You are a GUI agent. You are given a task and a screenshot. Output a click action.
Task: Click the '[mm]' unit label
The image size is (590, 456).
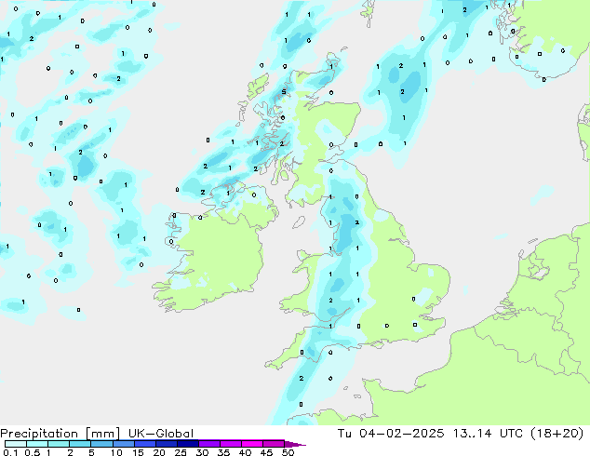[x=102, y=434]
